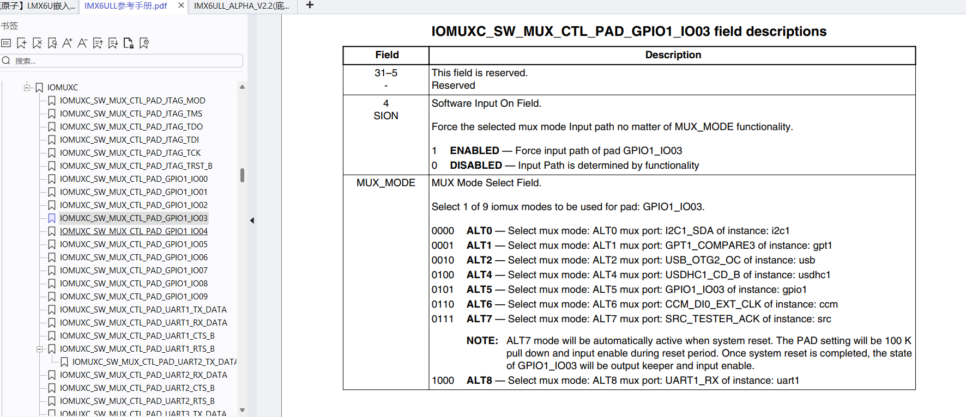966x417 pixels.
Task: Open IOMUXC_SW_MUX_CTL_PAD_UART1_RX_DATA bookmark
Action: 143,322
